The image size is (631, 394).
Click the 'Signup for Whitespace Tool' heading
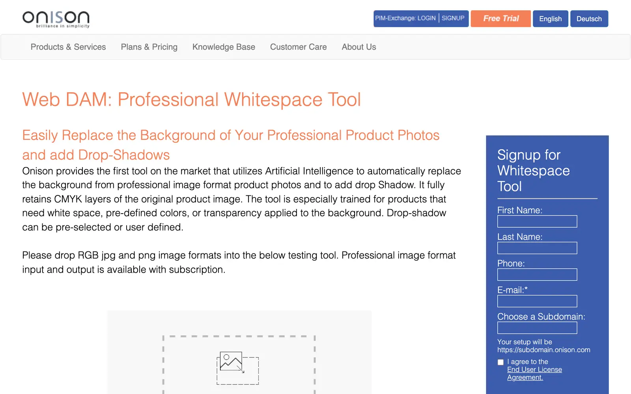(533, 171)
